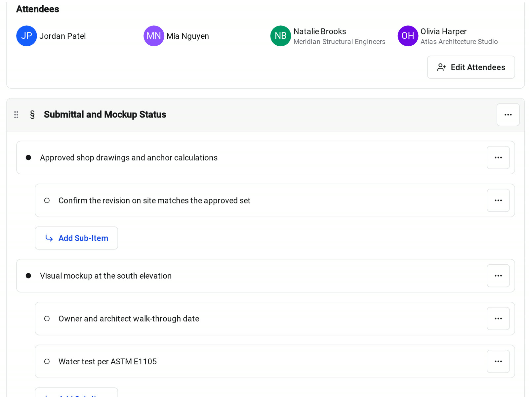Select 'Water test per ASTM E1105' text
Image resolution: width=529 pixels, height=397 pixels.
[107, 362]
